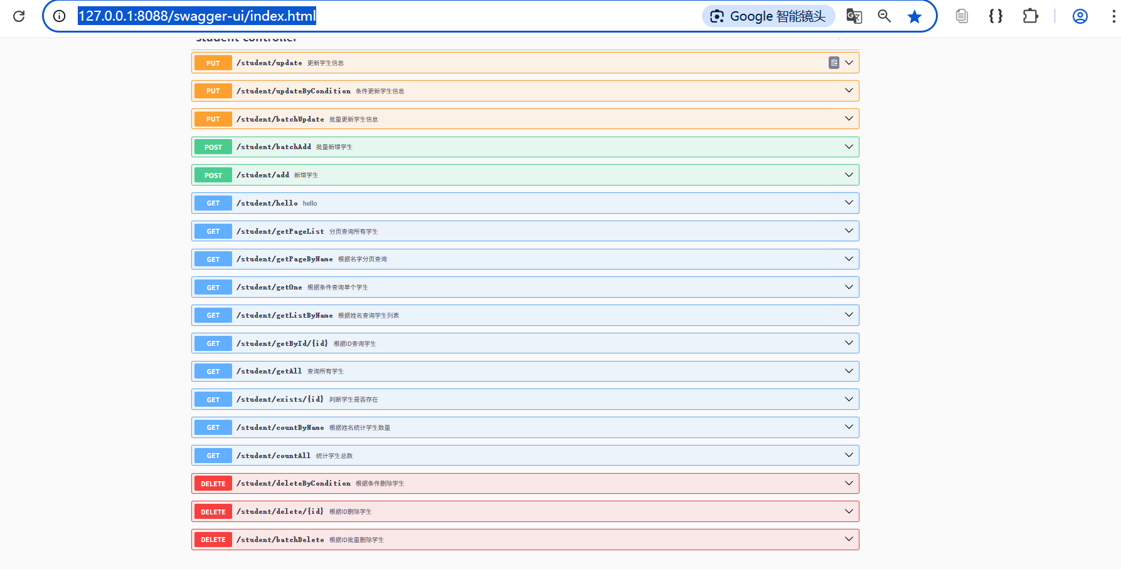The width and height of the screenshot is (1121, 569).
Task: Expand the /student/getPageByName chevron
Action: click(849, 259)
